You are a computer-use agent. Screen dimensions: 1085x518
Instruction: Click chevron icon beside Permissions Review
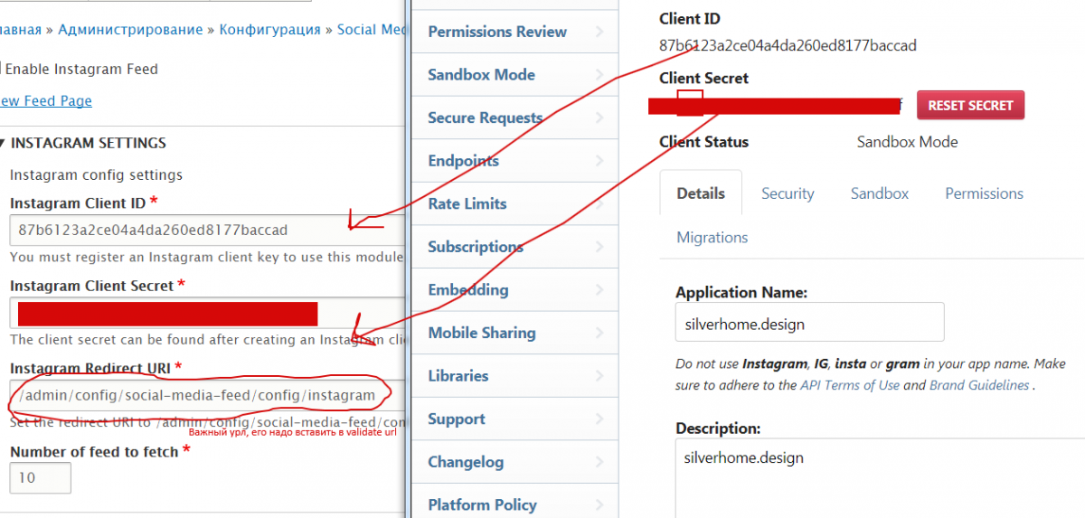point(599,32)
